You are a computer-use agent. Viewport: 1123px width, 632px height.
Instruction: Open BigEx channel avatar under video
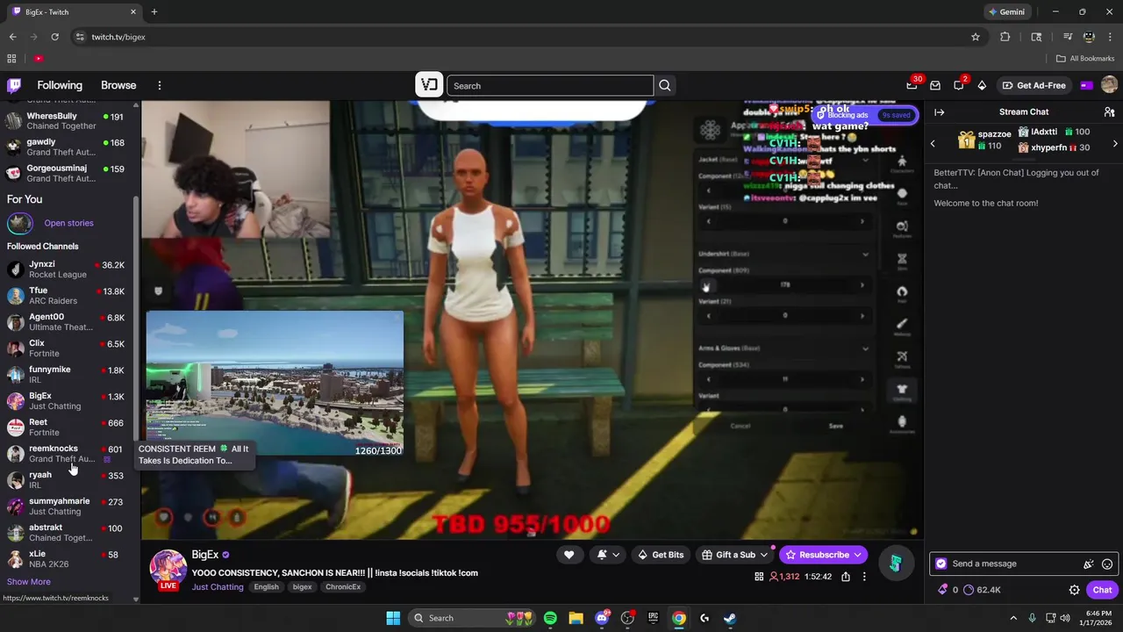(x=168, y=568)
